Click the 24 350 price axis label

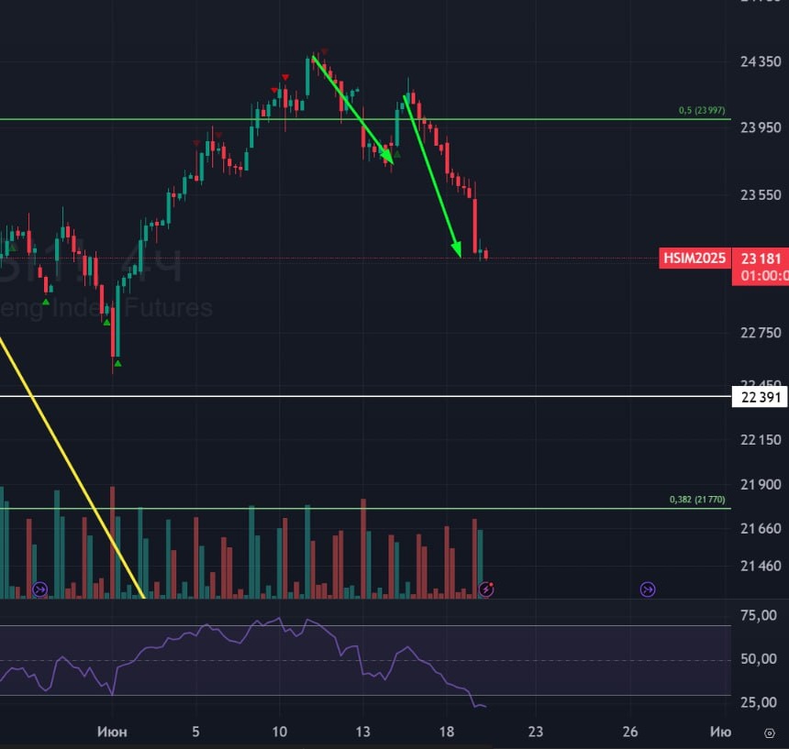(761, 61)
